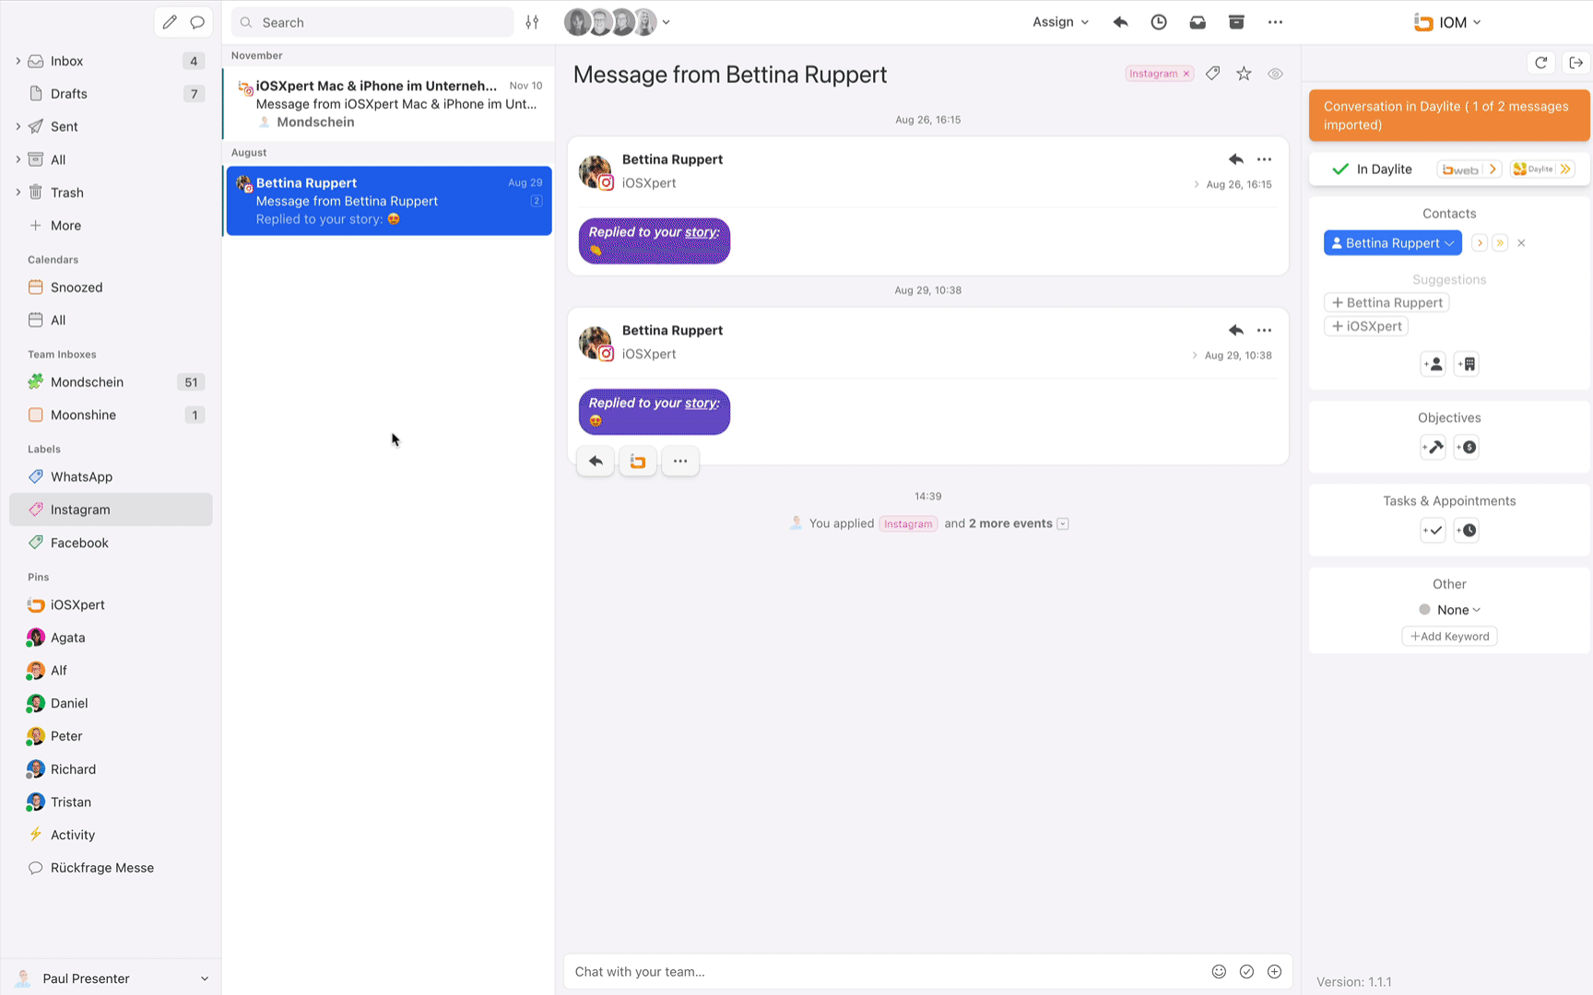Expand the All folder under mailboxes
This screenshot has height=995, width=1593.
18,159
